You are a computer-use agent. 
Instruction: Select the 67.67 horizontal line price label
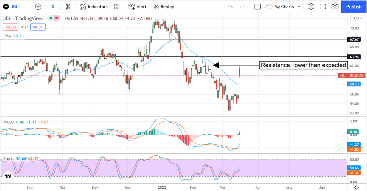tap(354, 39)
